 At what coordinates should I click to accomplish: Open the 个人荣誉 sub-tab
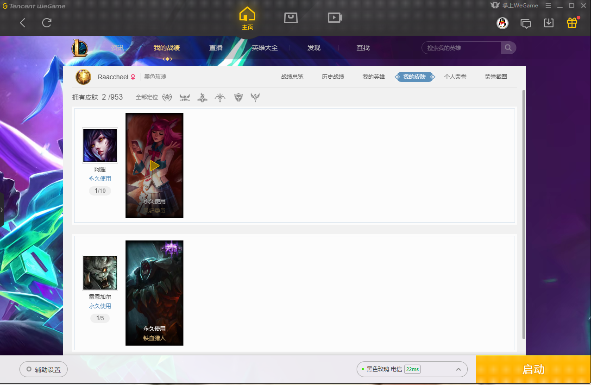click(455, 77)
